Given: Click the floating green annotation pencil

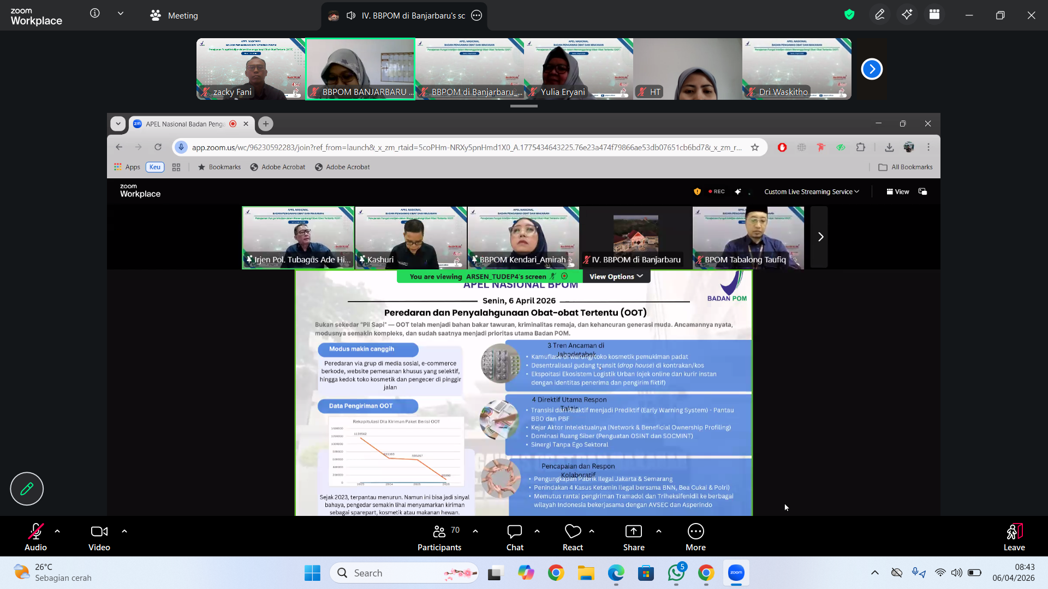Looking at the screenshot, I should click(x=27, y=489).
